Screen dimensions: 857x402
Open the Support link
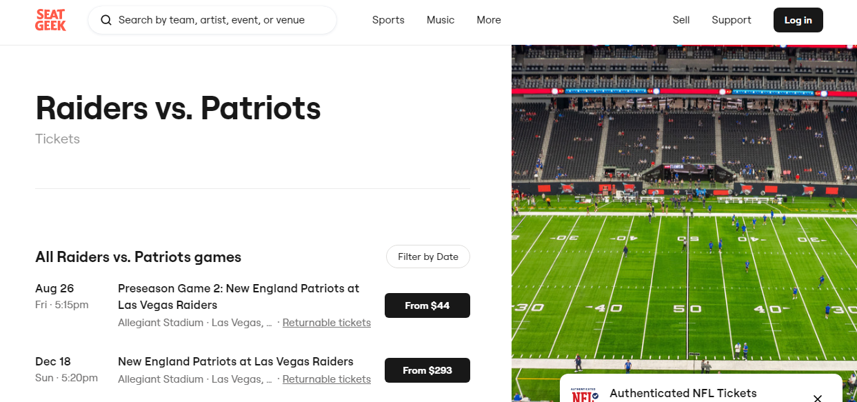[732, 20]
